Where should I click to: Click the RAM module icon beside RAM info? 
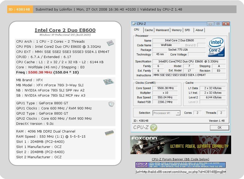pyautogui.click(x=109, y=133)
